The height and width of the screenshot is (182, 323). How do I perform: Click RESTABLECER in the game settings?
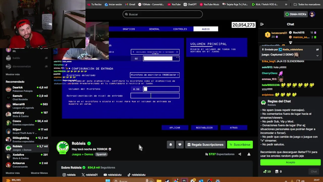[x=204, y=128]
